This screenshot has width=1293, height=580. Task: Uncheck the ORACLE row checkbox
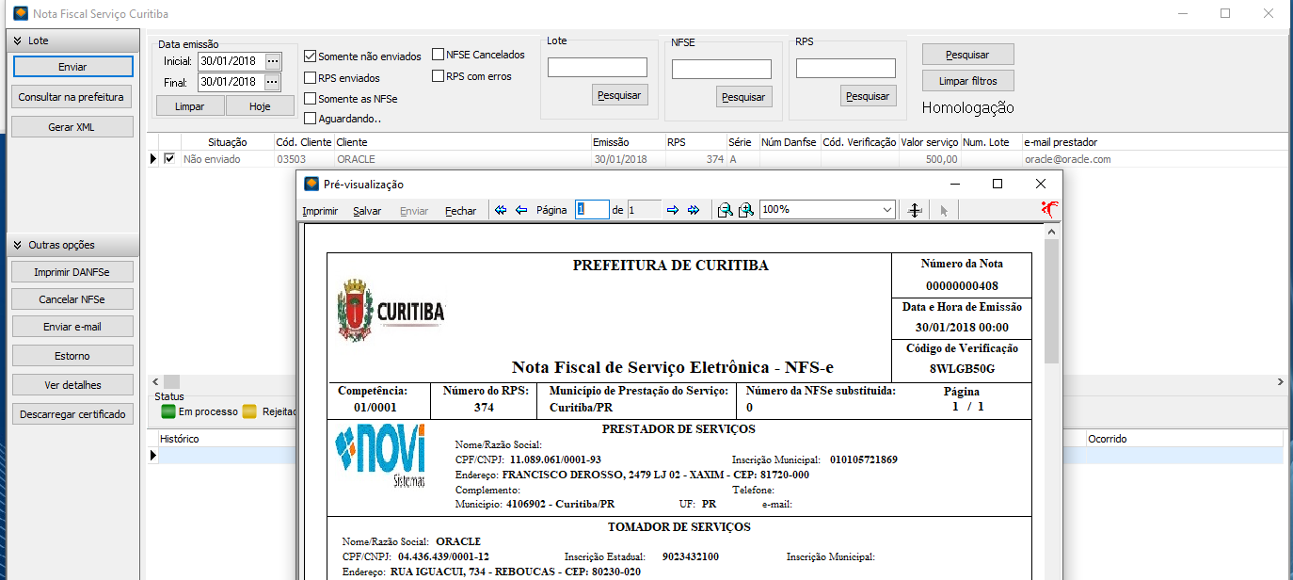[169, 159]
